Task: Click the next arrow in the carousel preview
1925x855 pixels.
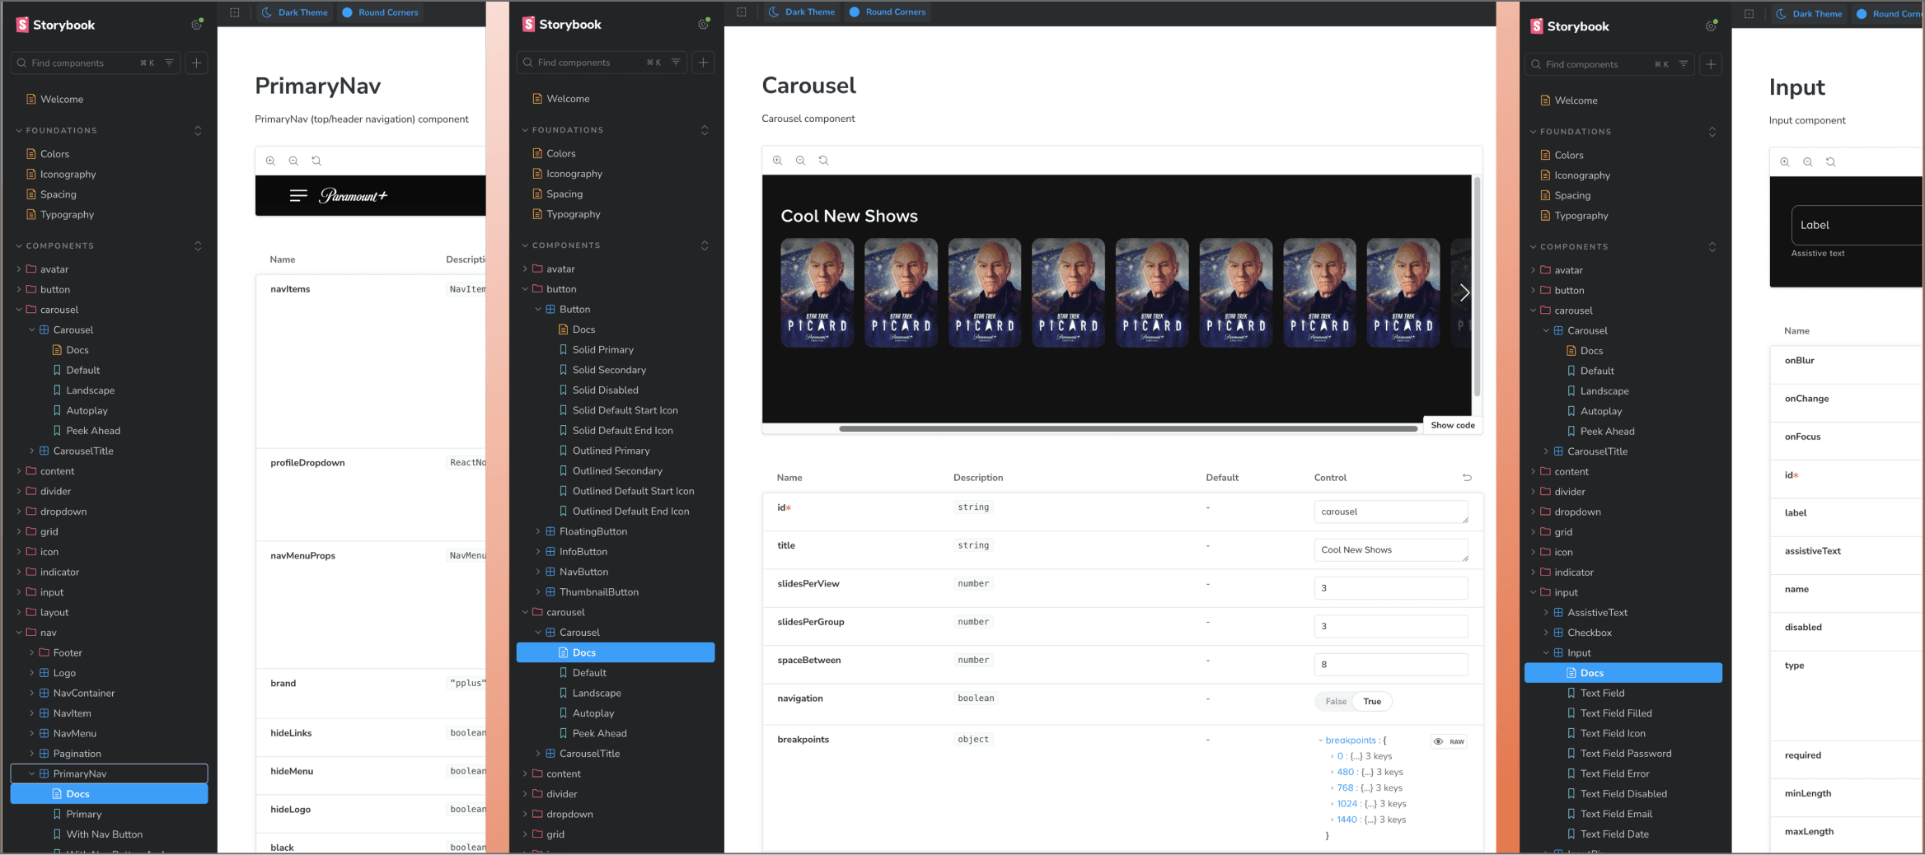Action: (x=1464, y=292)
